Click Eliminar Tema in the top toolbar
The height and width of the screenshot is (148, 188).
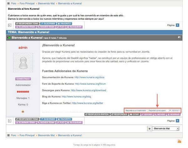pyautogui.click(x=26, y=27)
